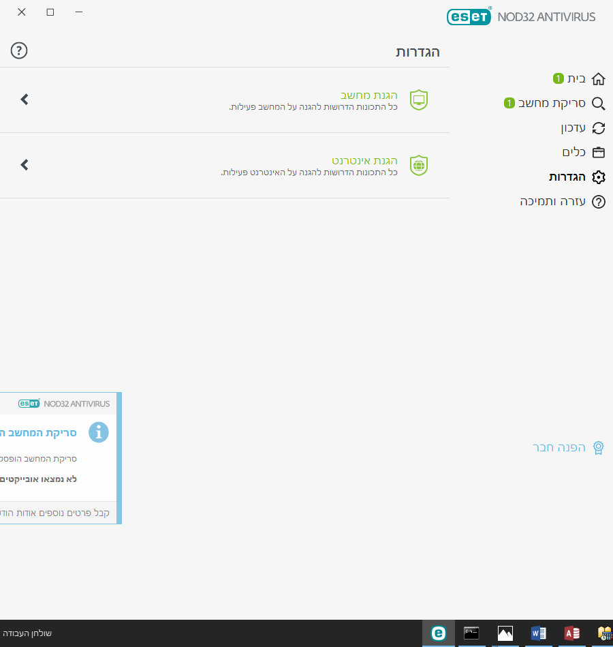Open Microsoft Access from the taskbar
Screen dimensions: 613x647
pos(571,633)
